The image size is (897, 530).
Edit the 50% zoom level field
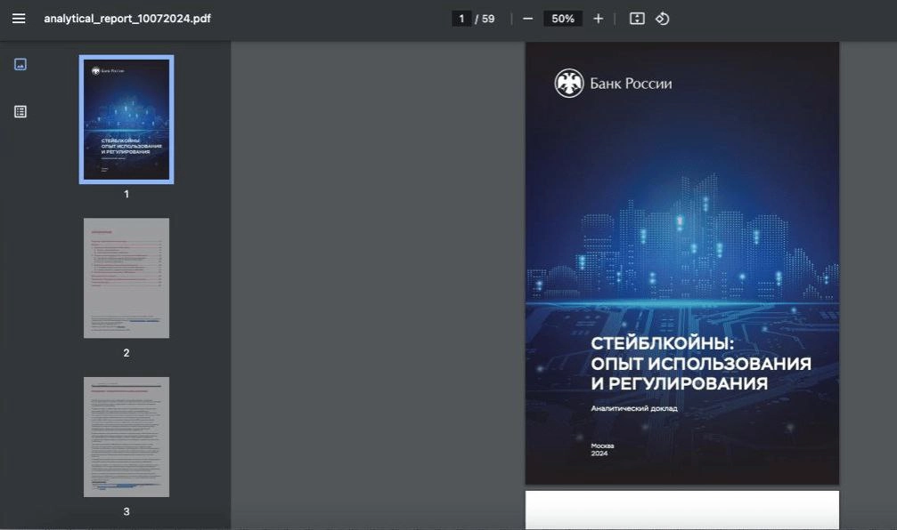click(563, 19)
